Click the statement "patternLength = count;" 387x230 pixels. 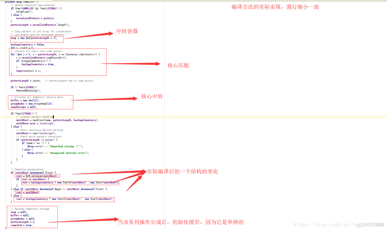click(x=26, y=81)
